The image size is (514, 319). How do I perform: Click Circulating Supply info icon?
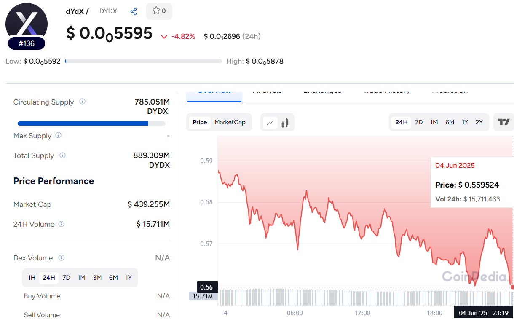83,102
